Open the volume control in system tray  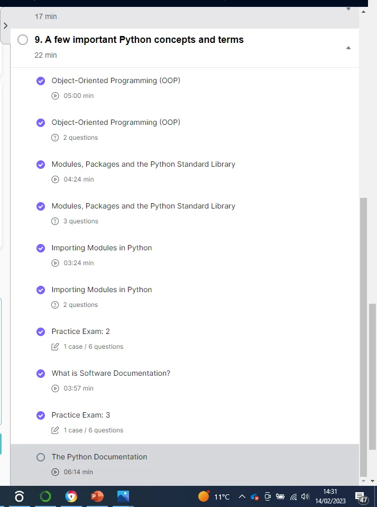pyautogui.click(x=305, y=496)
